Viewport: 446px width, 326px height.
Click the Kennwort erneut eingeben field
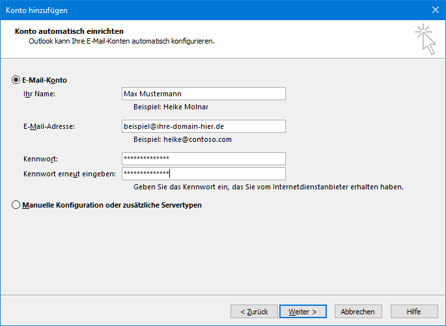pyautogui.click(x=203, y=174)
